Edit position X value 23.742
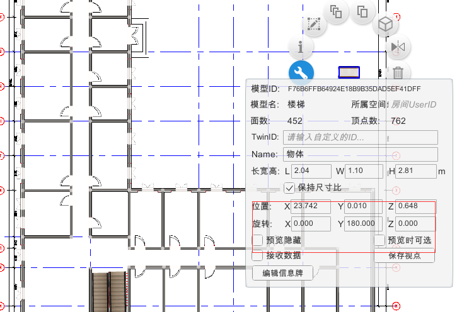The height and width of the screenshot is (312, 457). tap(311, 206)
